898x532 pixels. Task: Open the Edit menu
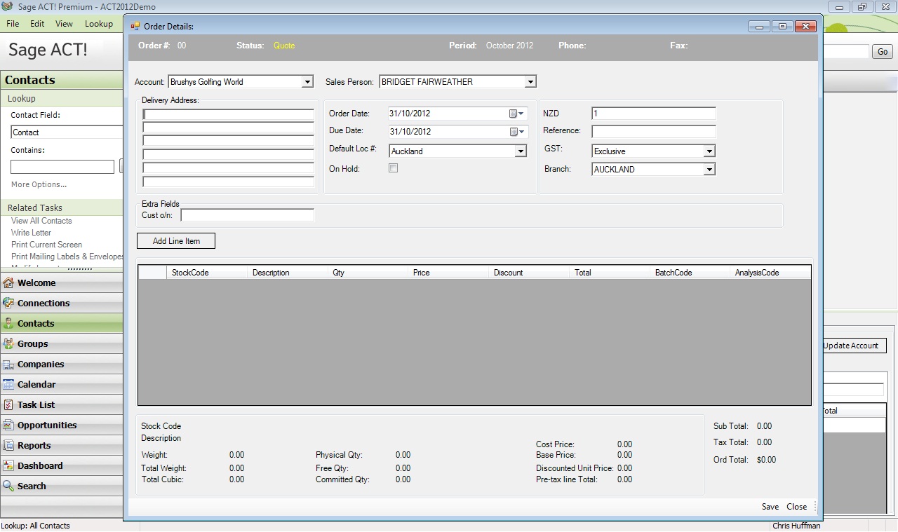click(x=37, y=24)
